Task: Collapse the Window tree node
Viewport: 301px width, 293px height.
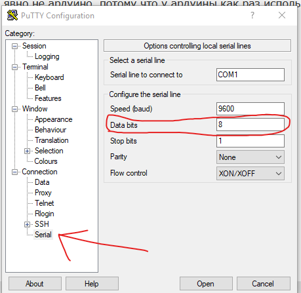Action: point(14,109)
